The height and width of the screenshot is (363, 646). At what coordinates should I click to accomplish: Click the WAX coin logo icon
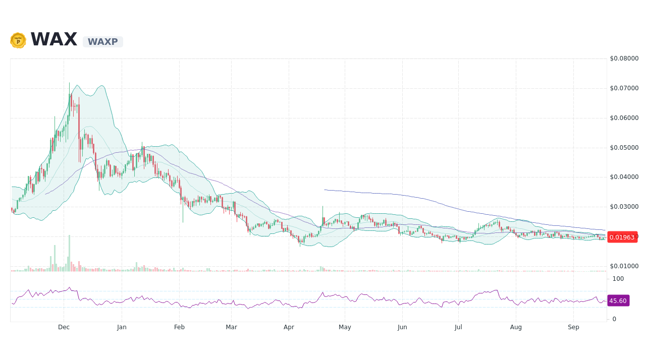coord(18,40)
